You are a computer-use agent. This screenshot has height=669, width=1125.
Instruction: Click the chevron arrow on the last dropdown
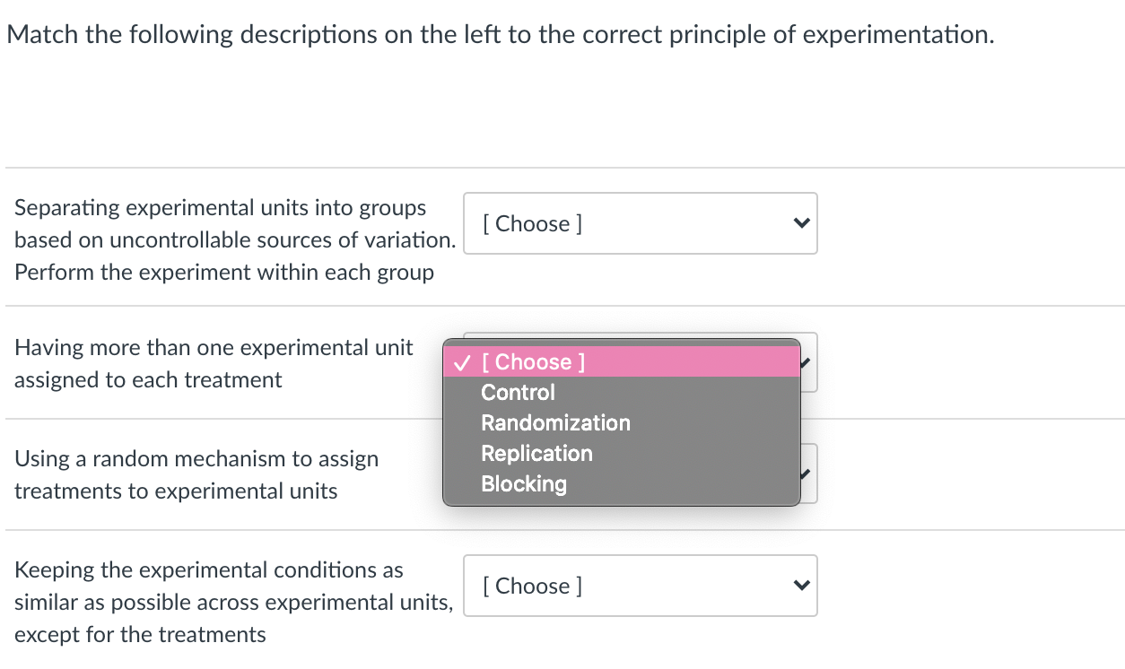click(802, 586)
